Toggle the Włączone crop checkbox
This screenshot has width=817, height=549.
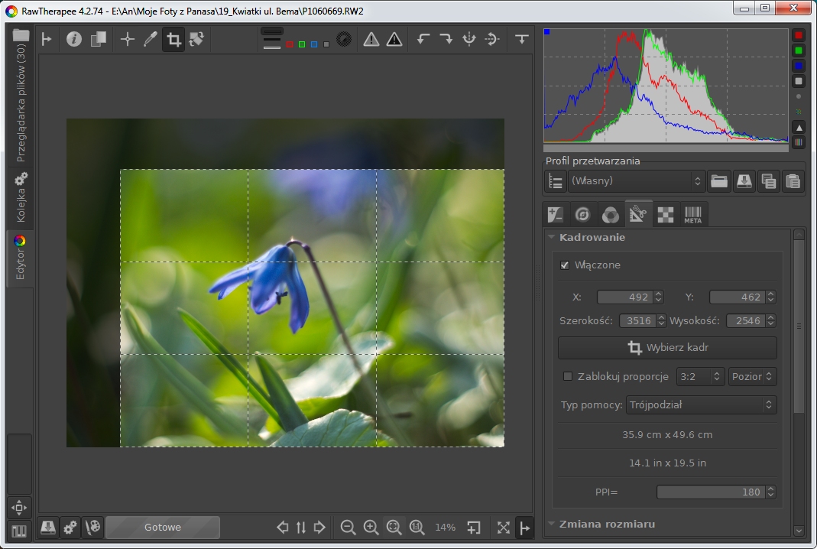tap(565, 265)
